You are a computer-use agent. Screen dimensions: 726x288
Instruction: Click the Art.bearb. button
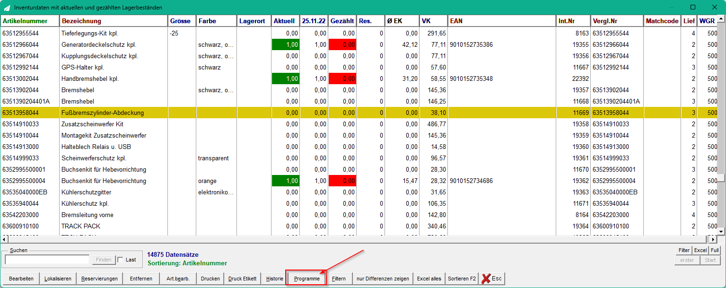click(x=178, y=279)
